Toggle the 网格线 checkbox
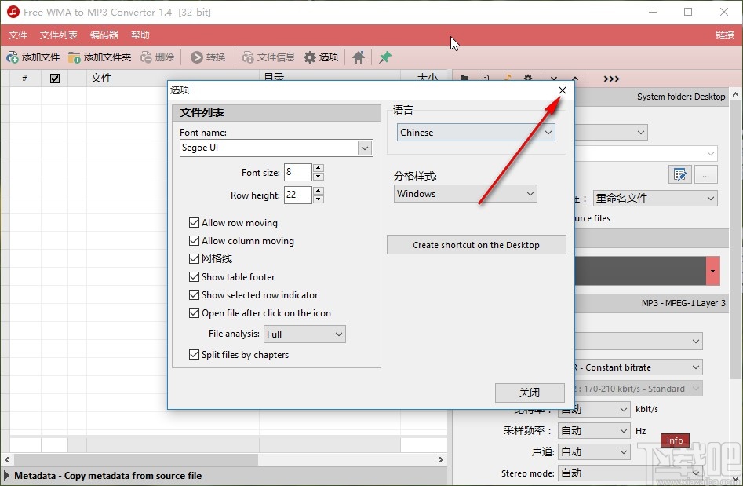Screen dimensions: 743x486 click(194, 258)
